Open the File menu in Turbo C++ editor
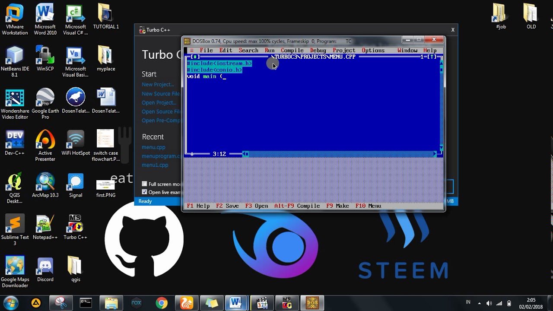This screenshot has width=553, height=311. pyautogui.click(x=206, y=51)
